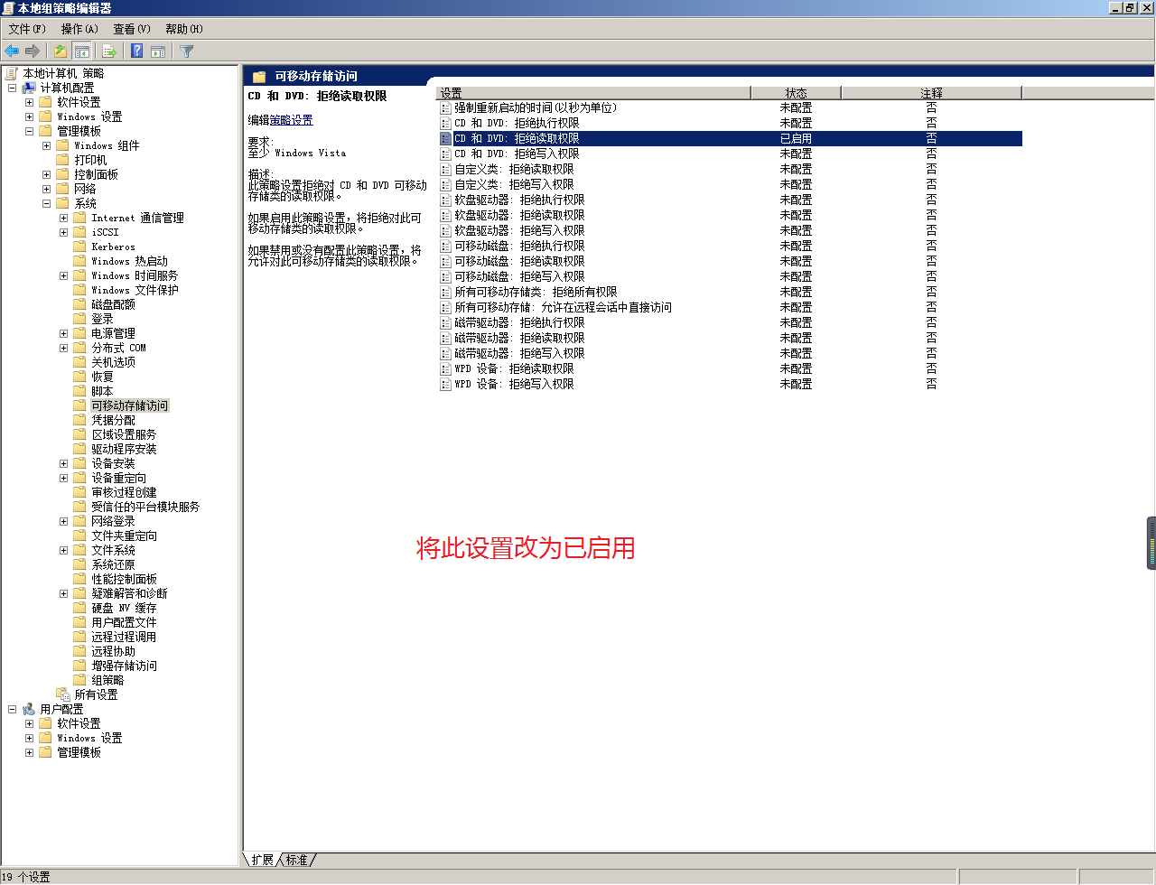
Task: Open the 操作(A) menu
Action: (x=79, y=29)
